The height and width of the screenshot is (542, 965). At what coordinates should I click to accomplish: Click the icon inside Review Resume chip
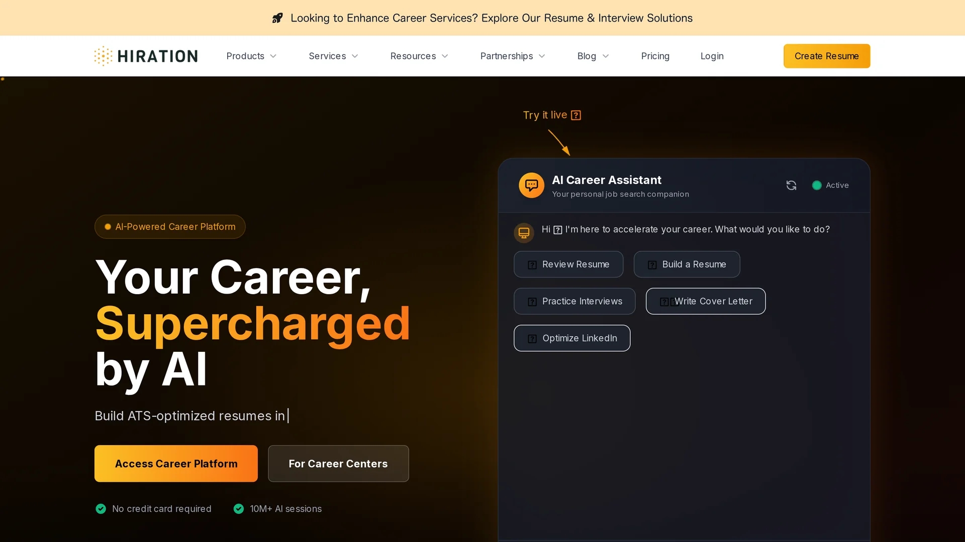tap(532, 265)
